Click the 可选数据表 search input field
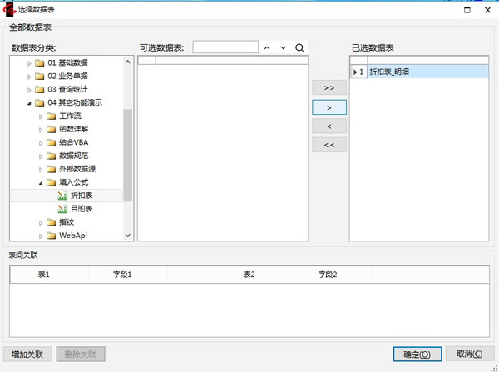Viewport: 499px width, 372px height. (225, 47)
